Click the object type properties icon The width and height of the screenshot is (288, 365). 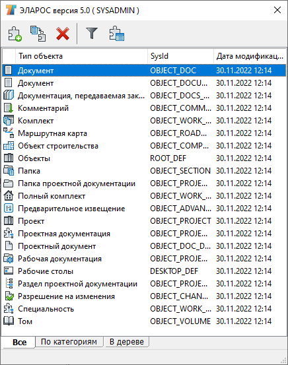[x=117, y=34]
